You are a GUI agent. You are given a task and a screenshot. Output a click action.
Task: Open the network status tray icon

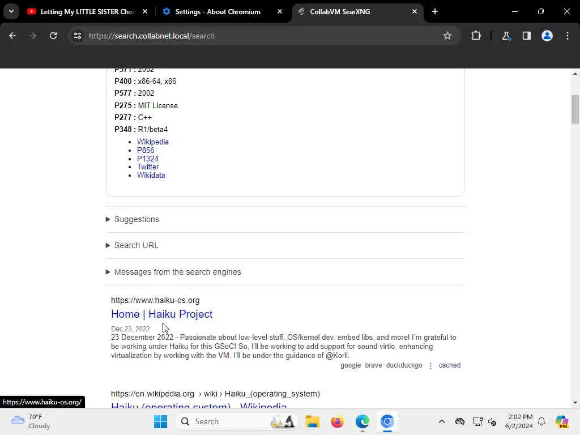click(477, 421)
